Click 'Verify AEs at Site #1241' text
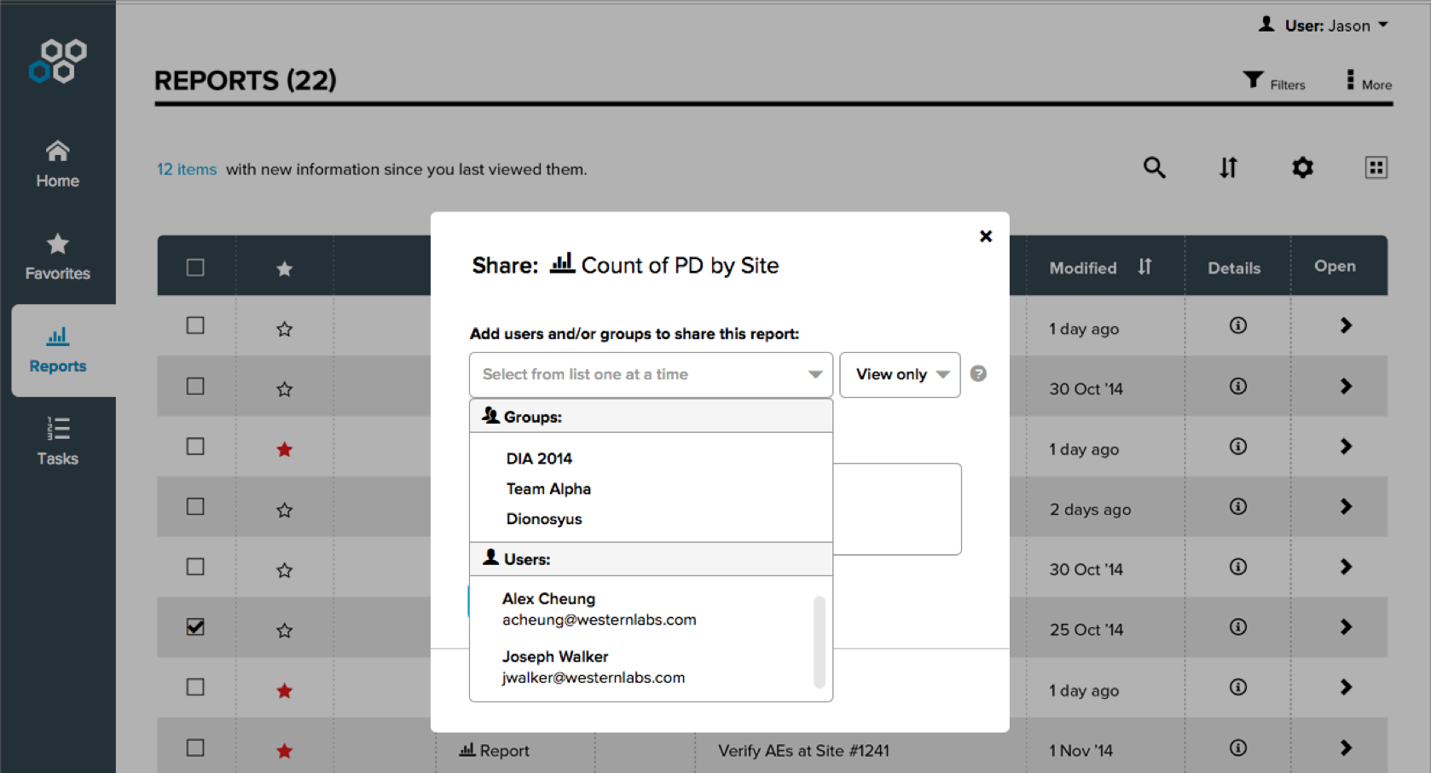 (803, 751)
